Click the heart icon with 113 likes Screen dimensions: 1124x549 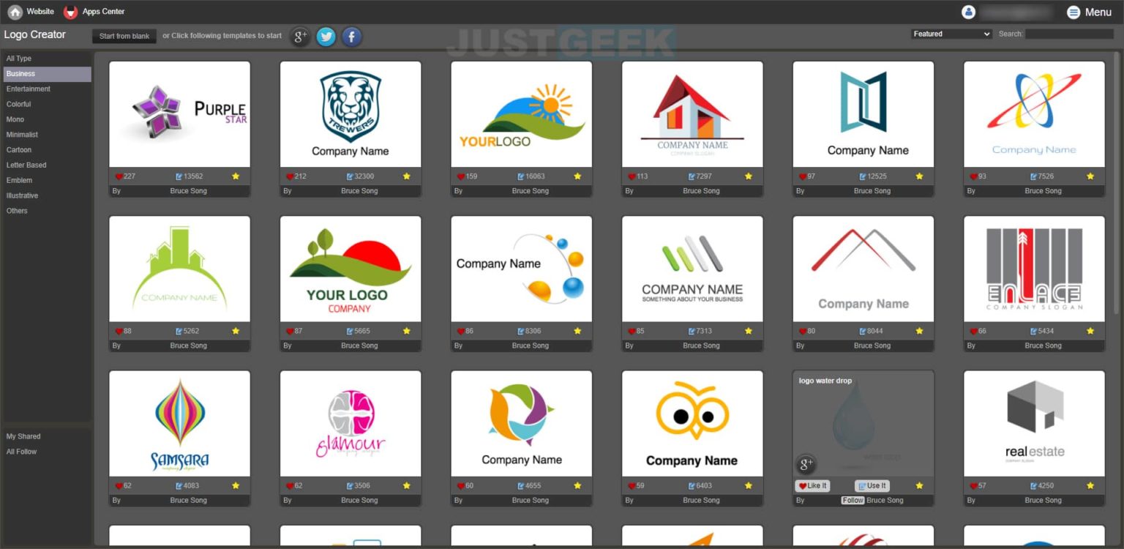pyautogui.click(x=632, y=176)
